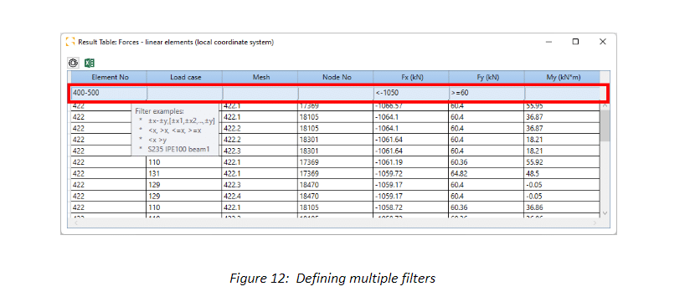Edit the Element No filter field containing 400-500
690x307 pixels.
coord(109,93)
